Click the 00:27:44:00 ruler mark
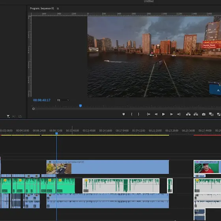The image size is (221, 221). (205, 131)
